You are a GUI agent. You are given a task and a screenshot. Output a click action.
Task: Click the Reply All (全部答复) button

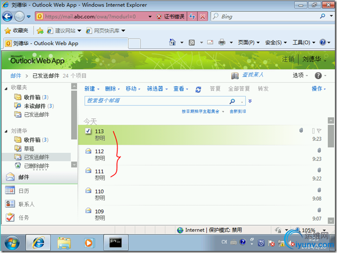[x=239, y=89]
